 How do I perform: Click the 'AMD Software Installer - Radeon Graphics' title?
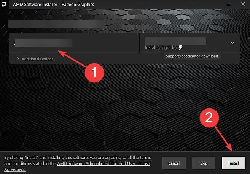pos(53,5)
